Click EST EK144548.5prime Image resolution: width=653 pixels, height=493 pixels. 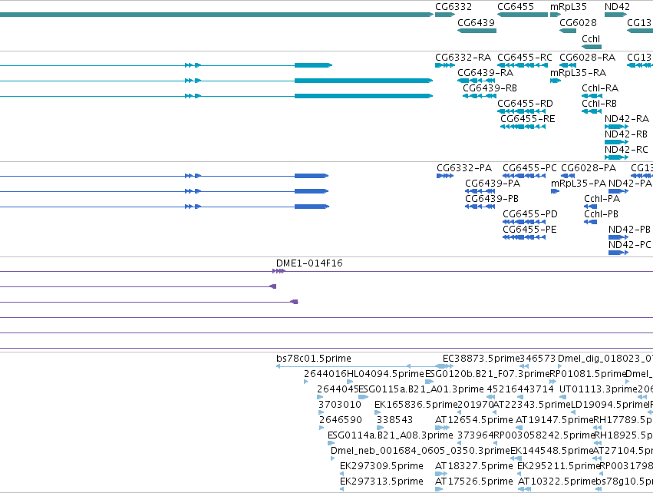pos(552,451)
